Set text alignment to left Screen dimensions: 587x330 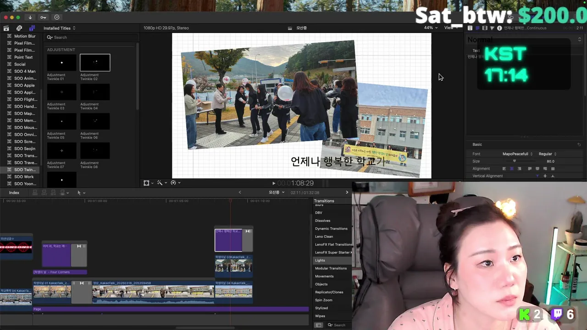(504, 169)
